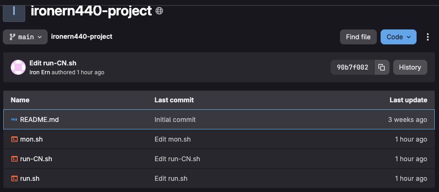Copy commit SHA with clipboard icon
Screen dimensions: 439x192
click(382, 67)
